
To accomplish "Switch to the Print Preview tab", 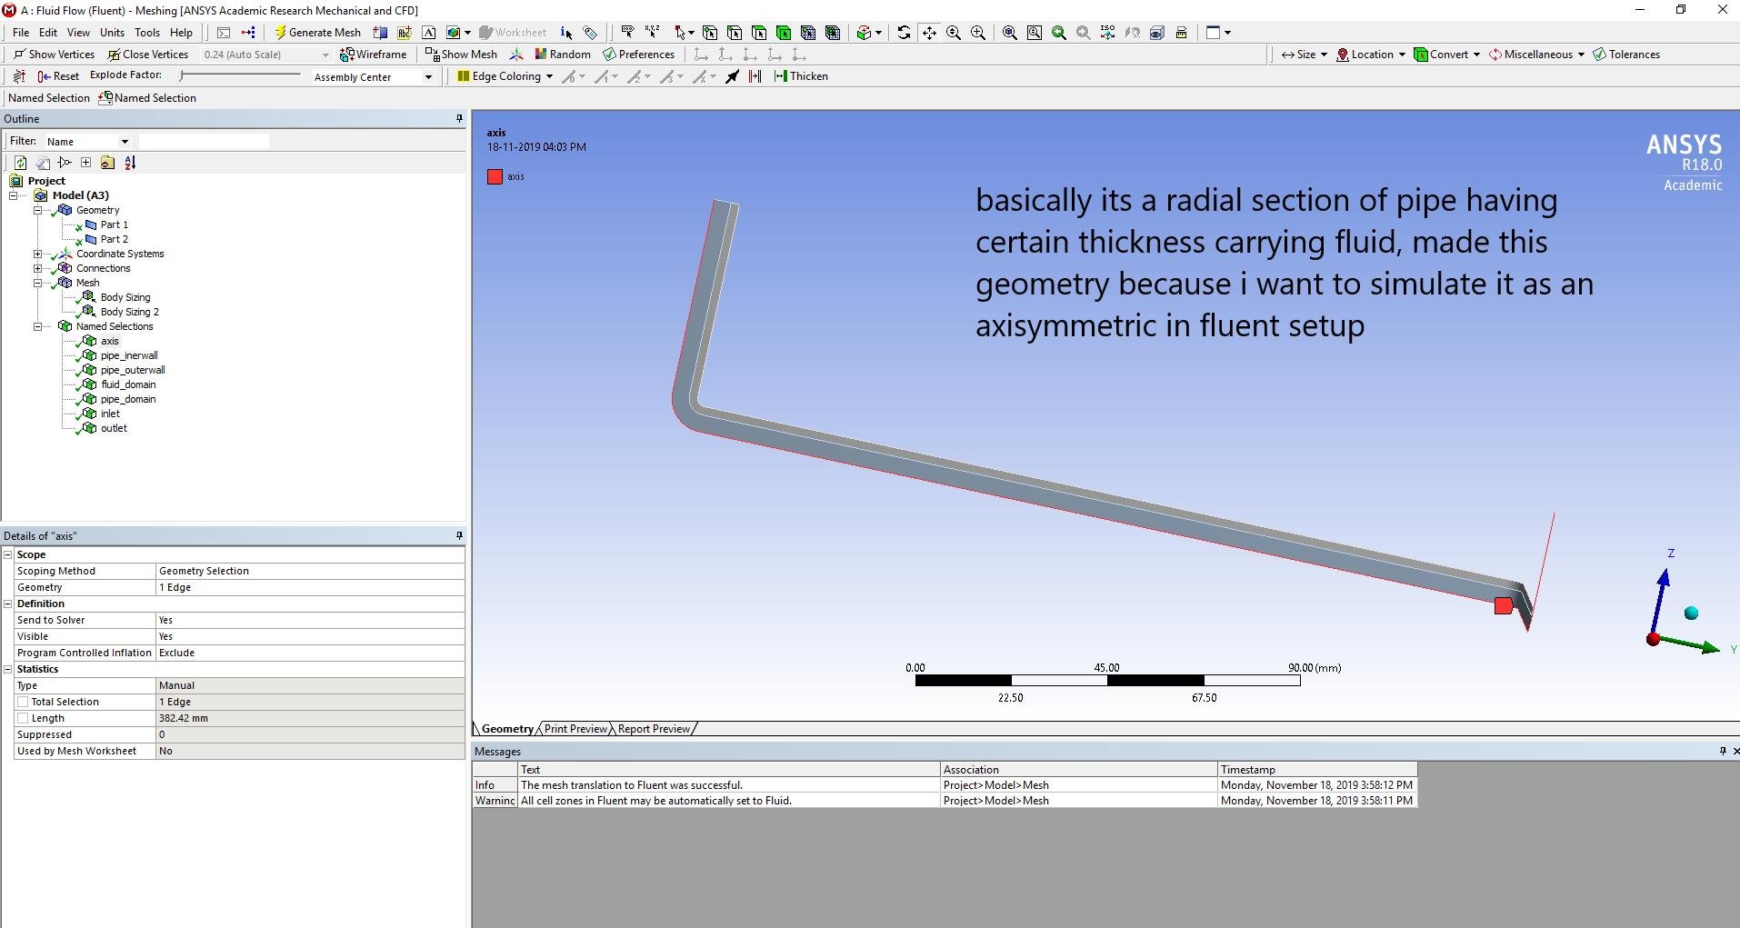I will pos(575,729).
